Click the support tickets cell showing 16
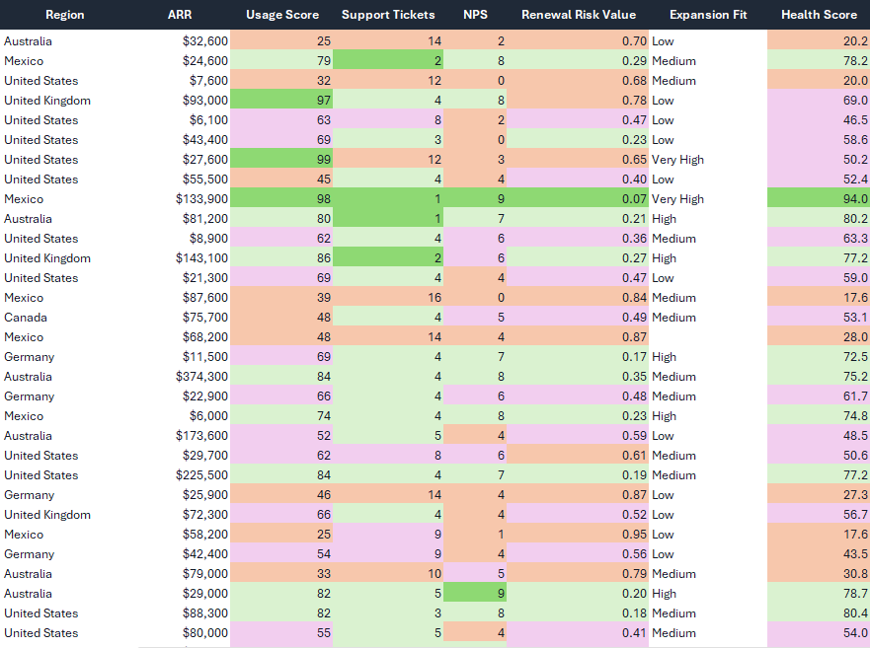 click(x=388, y=298)
